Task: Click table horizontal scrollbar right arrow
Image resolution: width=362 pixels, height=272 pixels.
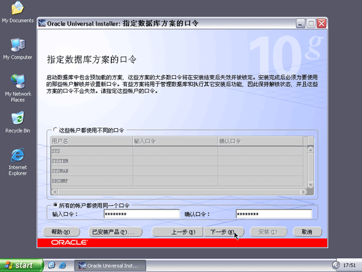Action: coord(303,192)
